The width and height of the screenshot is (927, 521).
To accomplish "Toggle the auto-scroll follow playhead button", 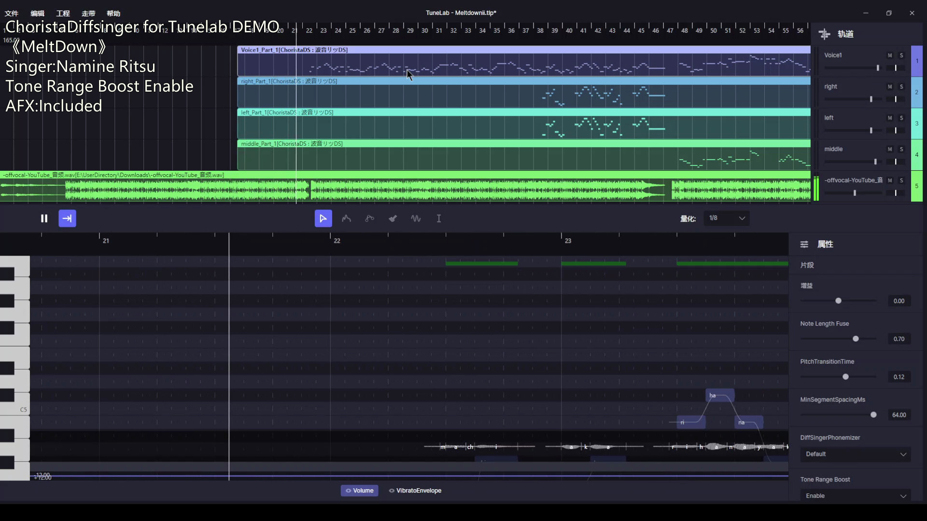I will pos(67,219).
